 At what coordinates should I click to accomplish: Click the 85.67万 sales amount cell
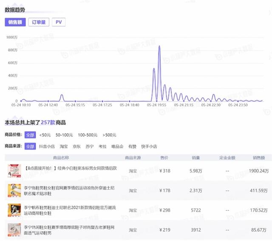coord(259,230)
